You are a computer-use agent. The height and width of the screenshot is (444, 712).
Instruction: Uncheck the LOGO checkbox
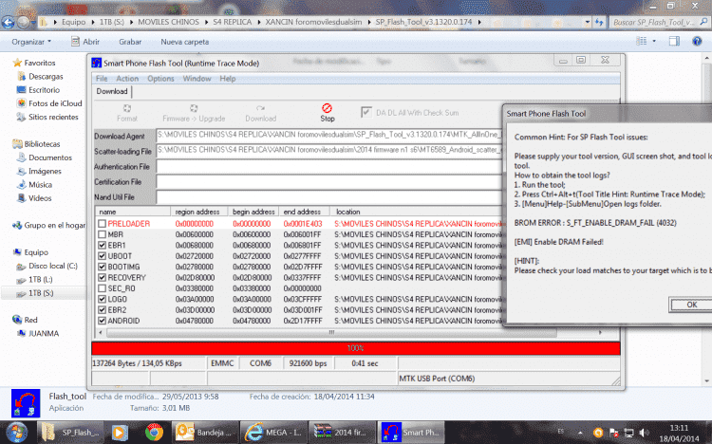point(102,299)
